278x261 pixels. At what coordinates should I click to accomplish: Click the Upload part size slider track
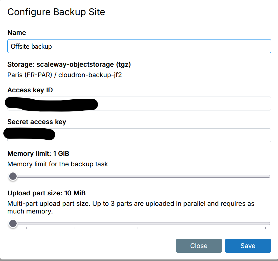[139, 223]
